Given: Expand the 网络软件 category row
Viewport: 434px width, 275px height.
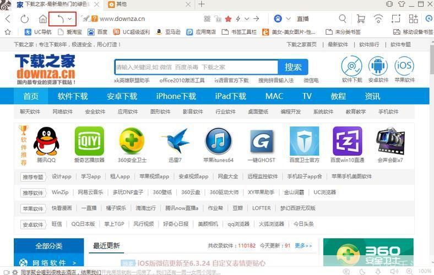Looking at the screenshot, I should coord(48,262).
